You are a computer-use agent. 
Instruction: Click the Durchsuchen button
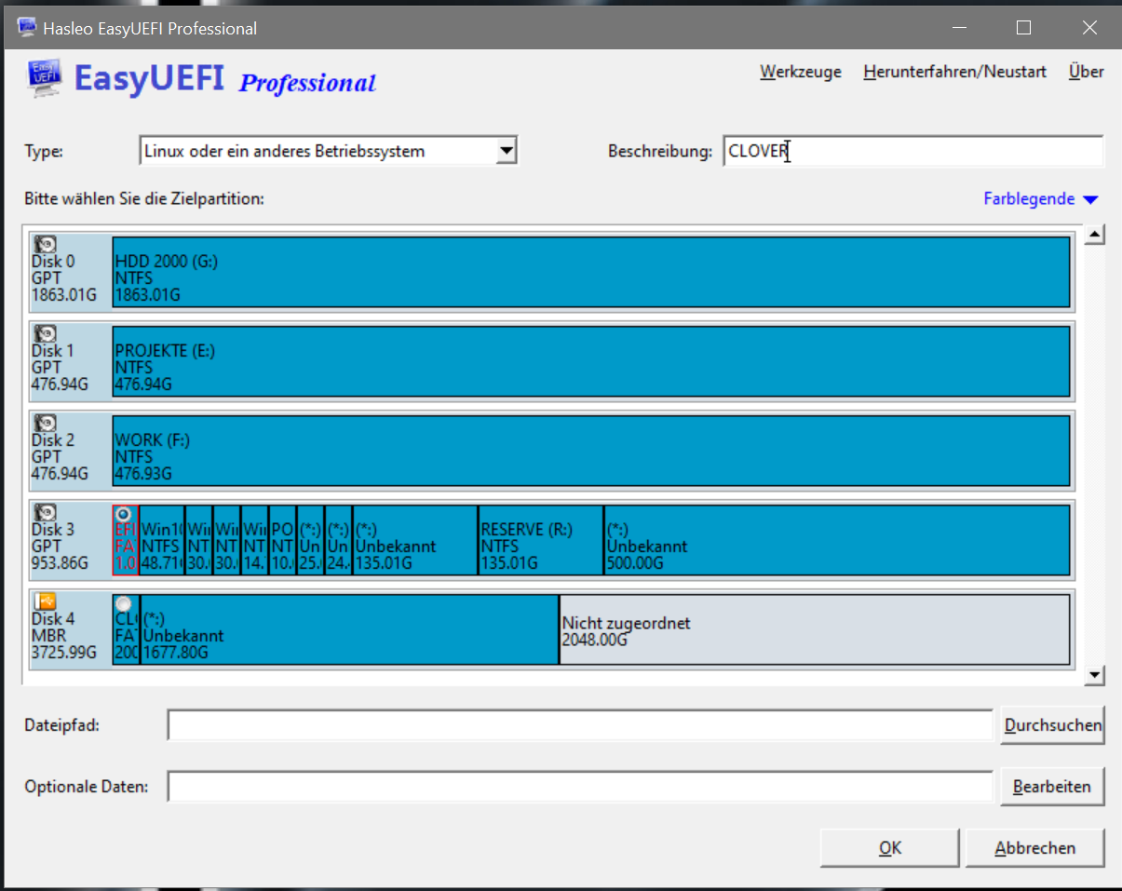(1053, 725)
